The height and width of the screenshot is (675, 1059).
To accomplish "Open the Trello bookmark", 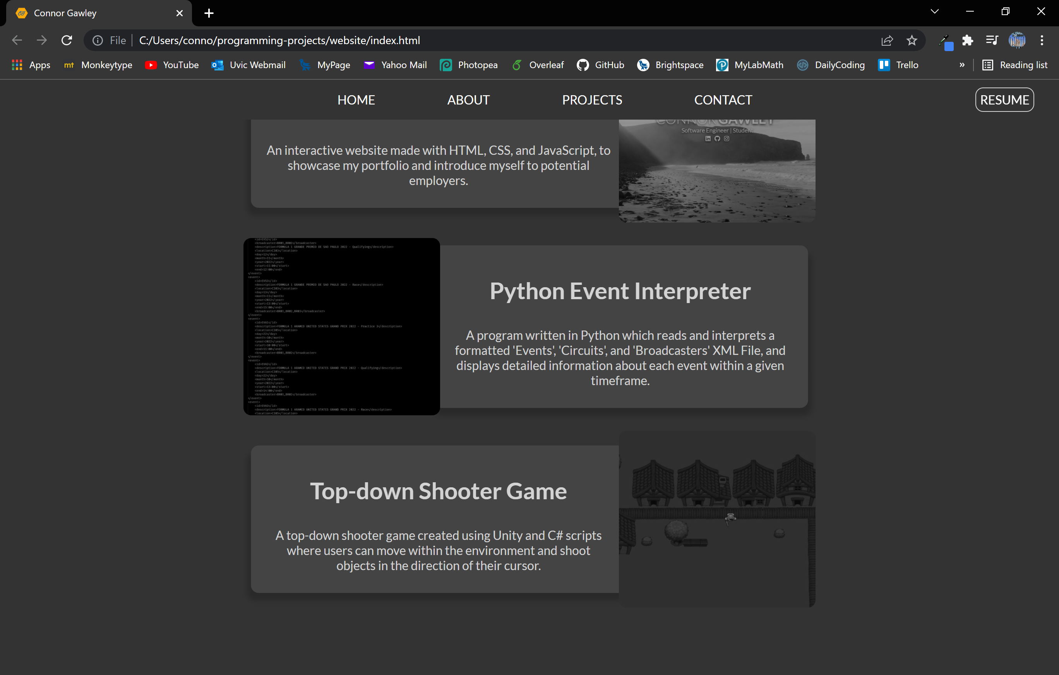I will tap(898, 65).
